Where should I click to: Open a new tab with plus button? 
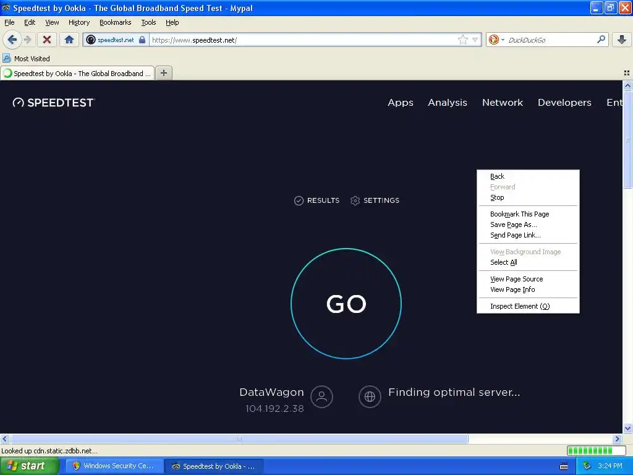point(163,73)
